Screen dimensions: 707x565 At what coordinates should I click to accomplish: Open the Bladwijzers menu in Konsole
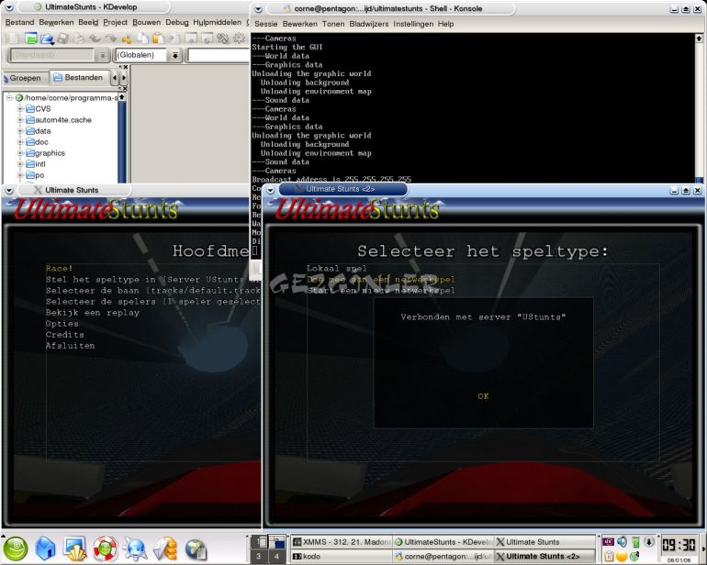tap(369, 24)
